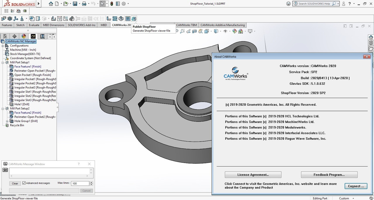Click the Save floppy disk icon
The width and height of the screenshot is (374, 200).
[x=75, y=4]
